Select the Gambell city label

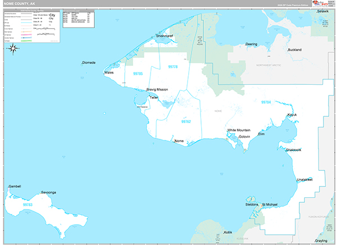pyautogui.click(x=15, y=186)
